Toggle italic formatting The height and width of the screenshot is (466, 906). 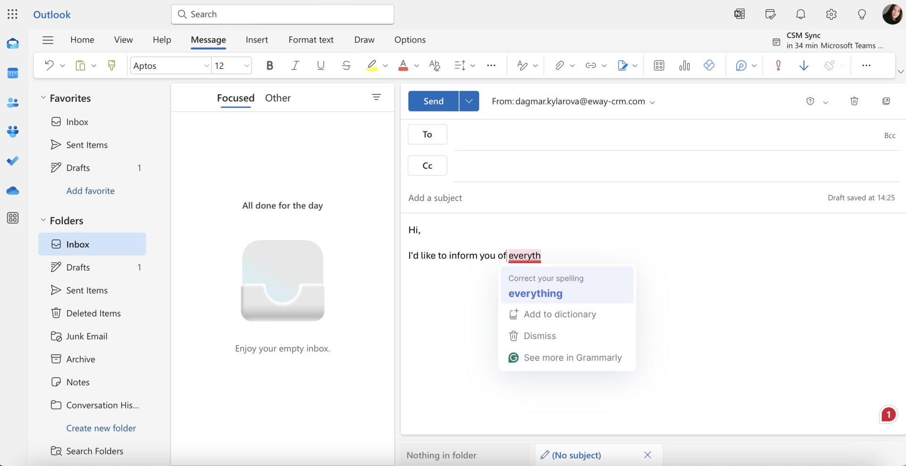[x=295, y=65]
